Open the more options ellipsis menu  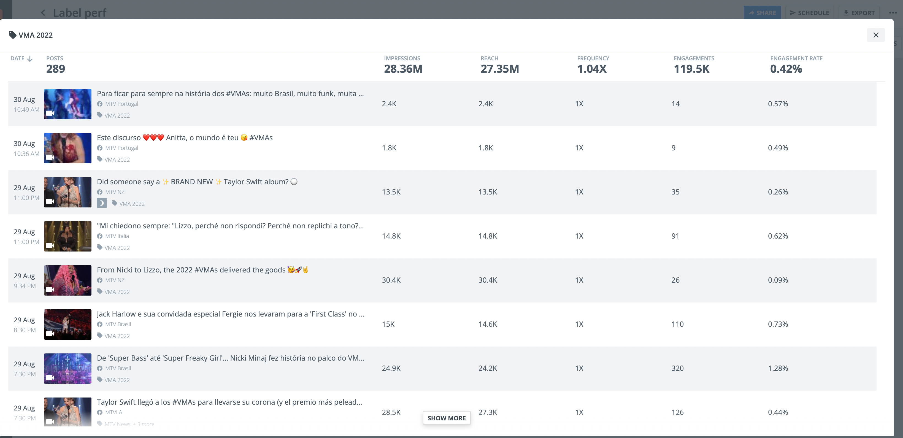(x=893, y=13)
